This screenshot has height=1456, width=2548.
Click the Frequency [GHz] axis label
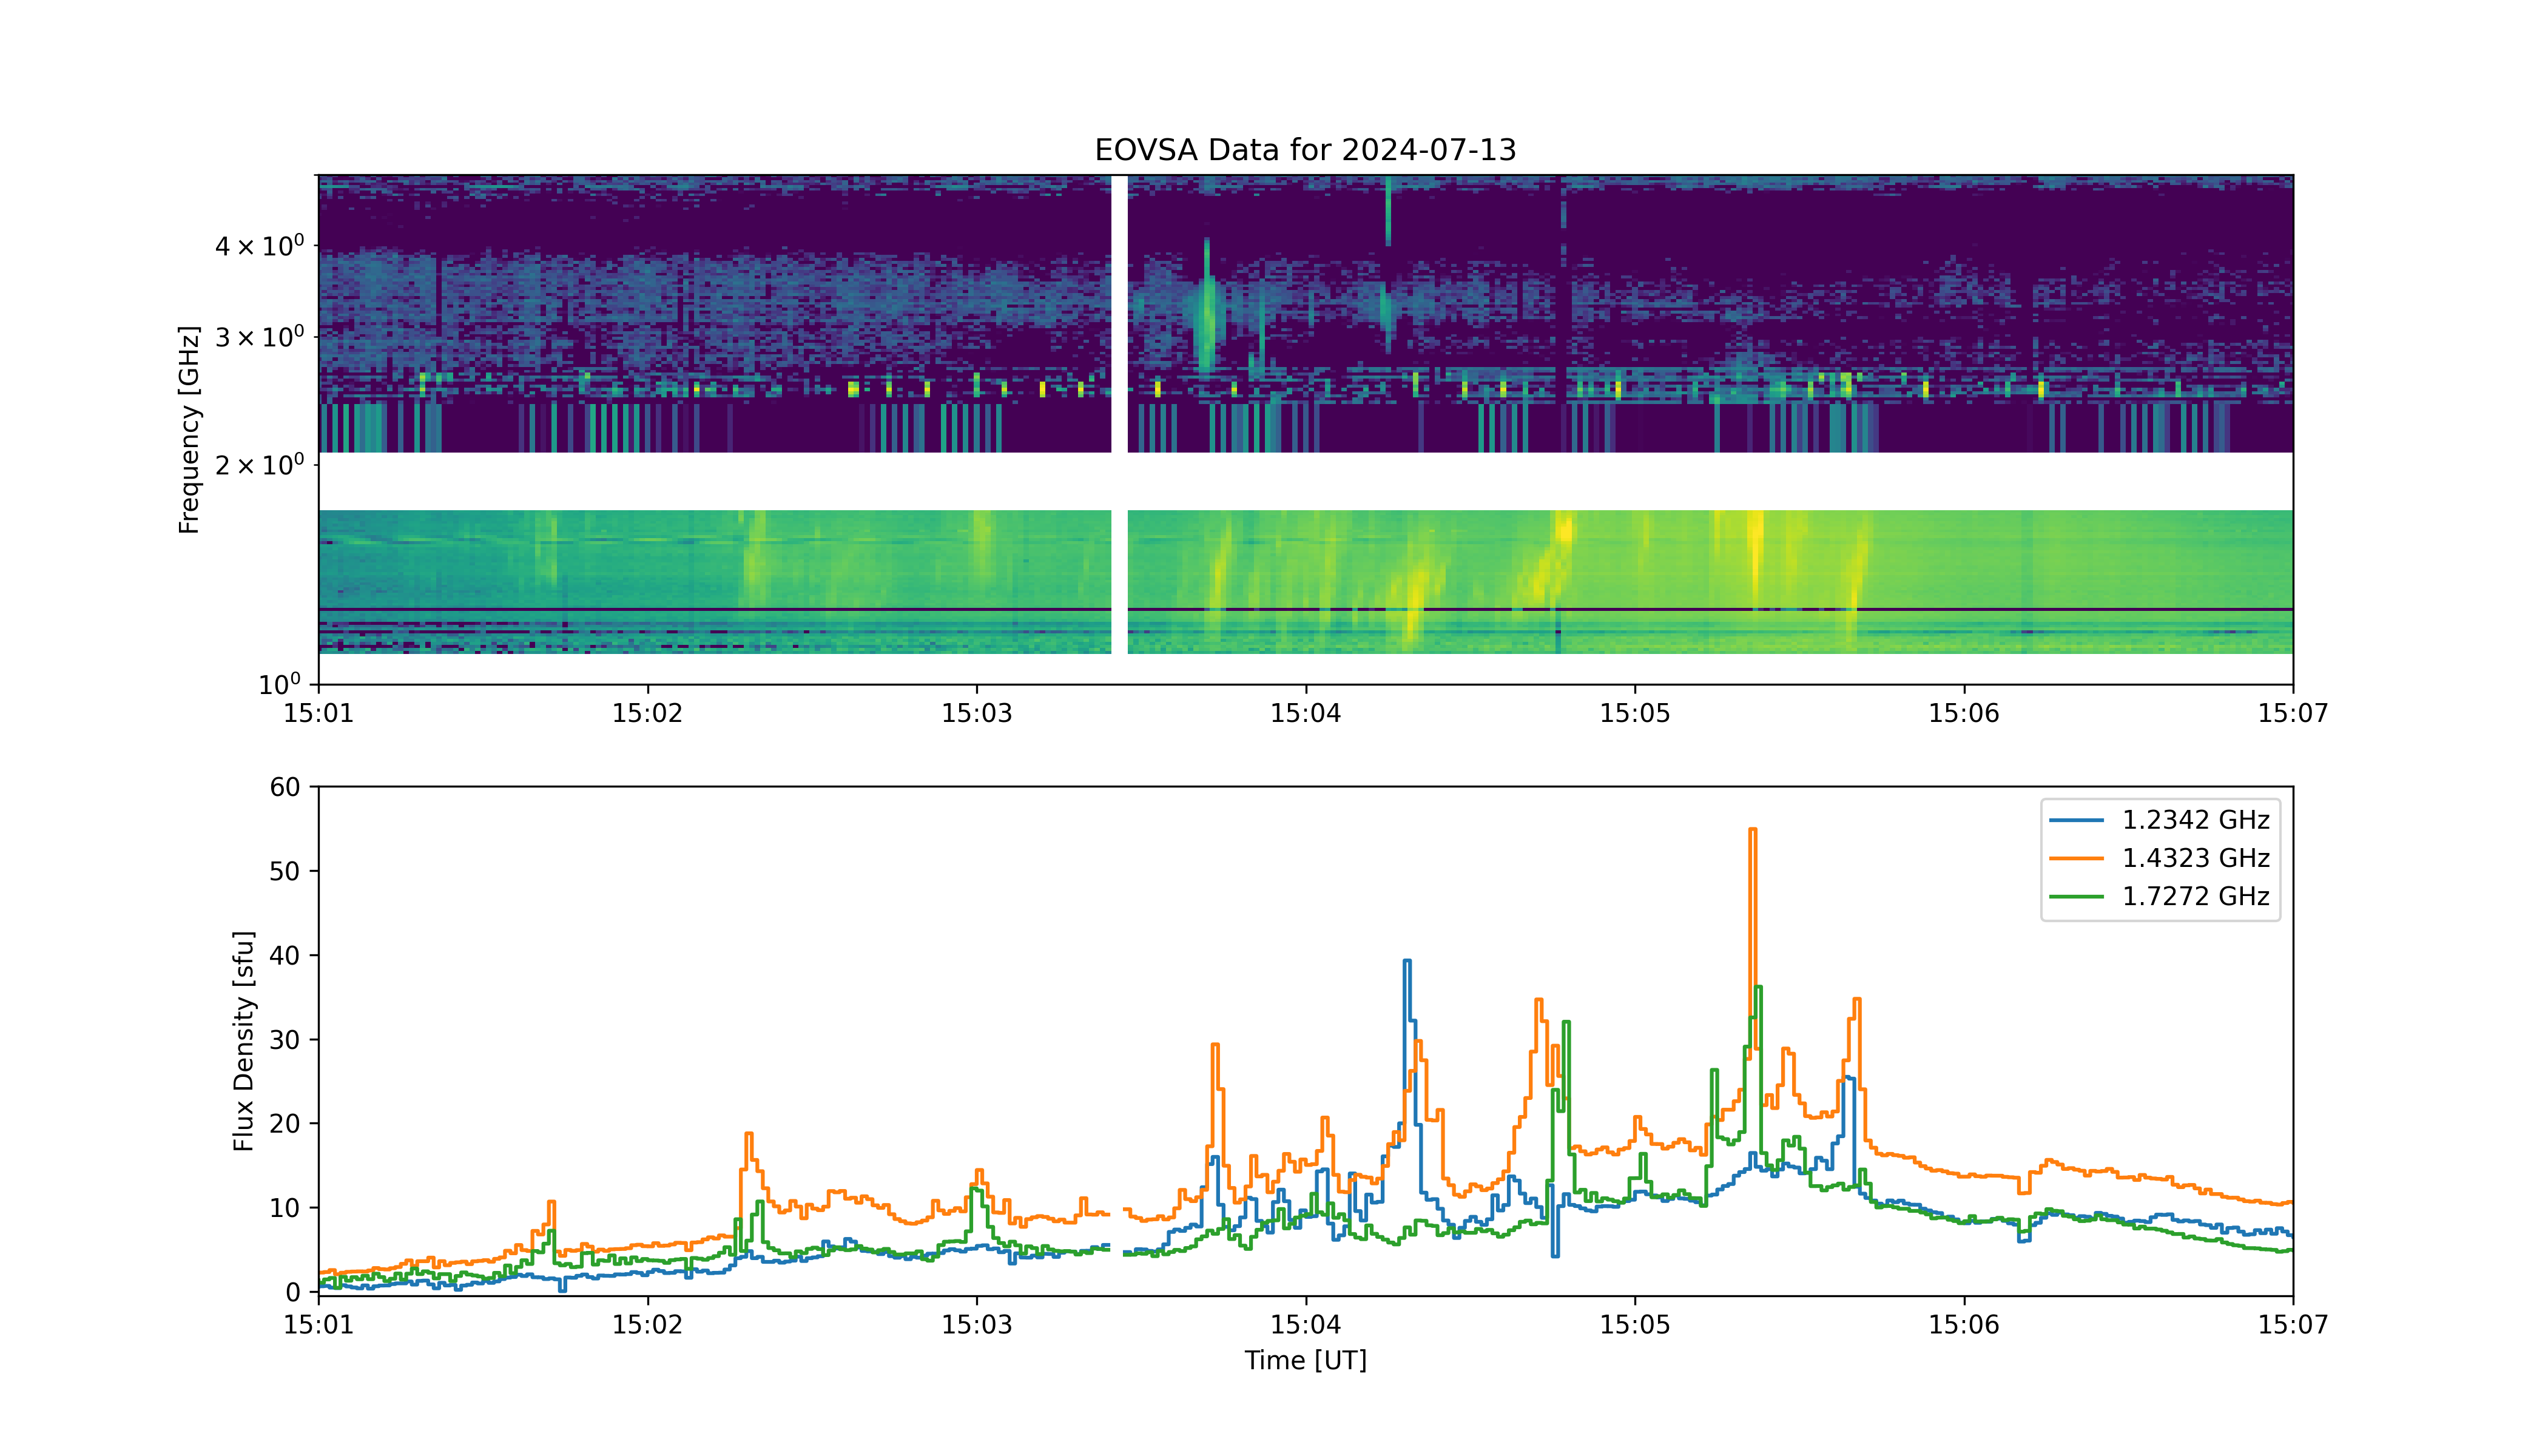(x=189, y=429)
